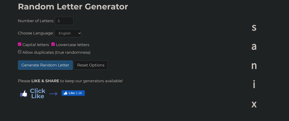289x121 pixels.
Task: Click the Facebook Like 1.1K button
Action: [73, 93]
